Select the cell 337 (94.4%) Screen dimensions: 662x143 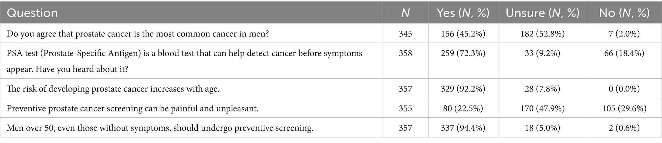click(x=463, y=128)
